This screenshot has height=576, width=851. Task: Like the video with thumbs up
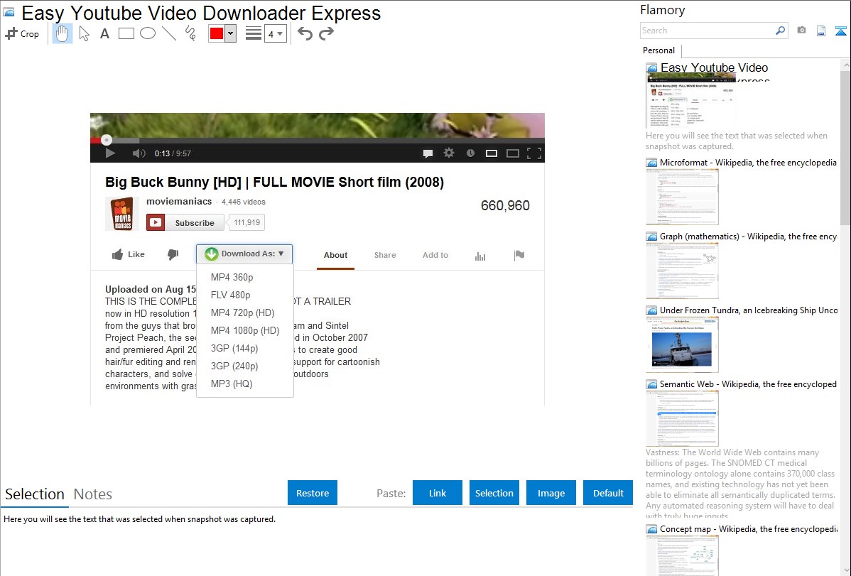129,254
